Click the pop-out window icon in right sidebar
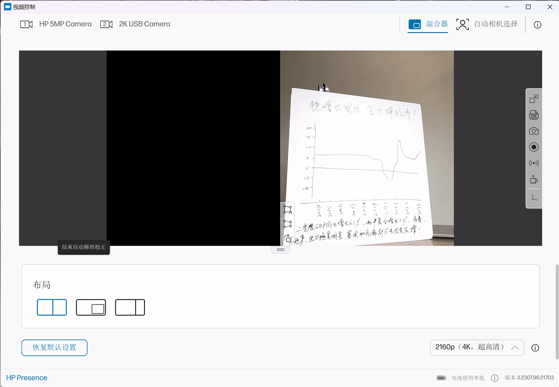559x387 pixels. pos(534,99)
